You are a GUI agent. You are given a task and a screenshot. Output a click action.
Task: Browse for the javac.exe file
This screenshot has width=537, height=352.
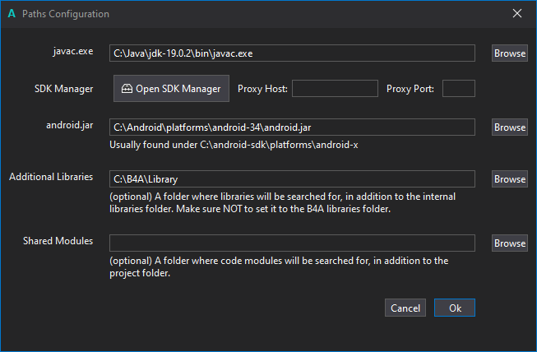pos(510,53)
